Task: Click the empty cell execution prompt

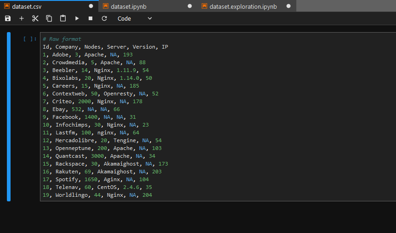Action: click(30, 39)
